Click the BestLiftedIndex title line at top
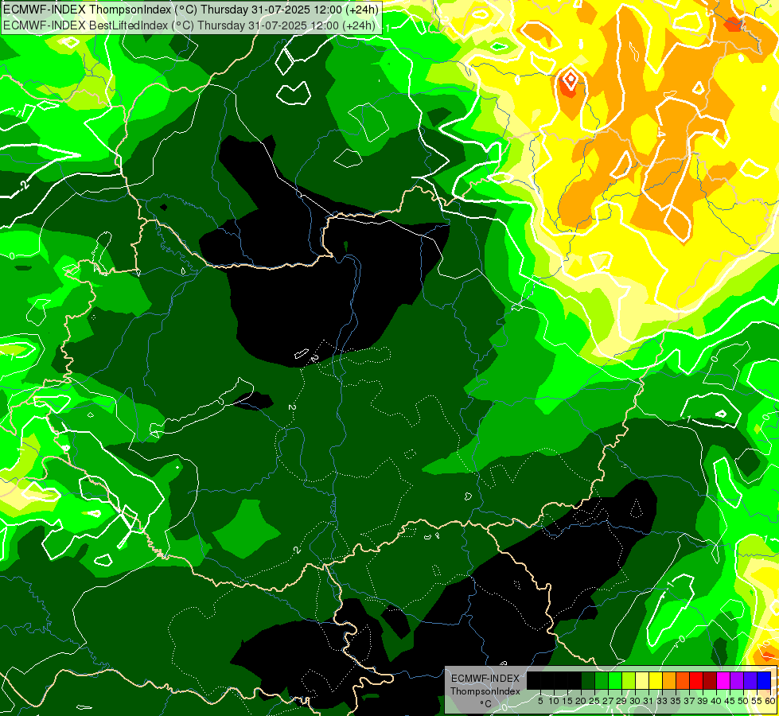The height and width of the screenshot is (716, 779). coord(189,25)
